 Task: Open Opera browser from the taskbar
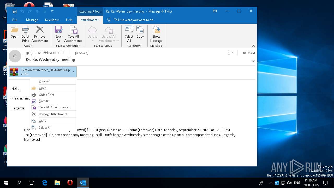[70, 183]
